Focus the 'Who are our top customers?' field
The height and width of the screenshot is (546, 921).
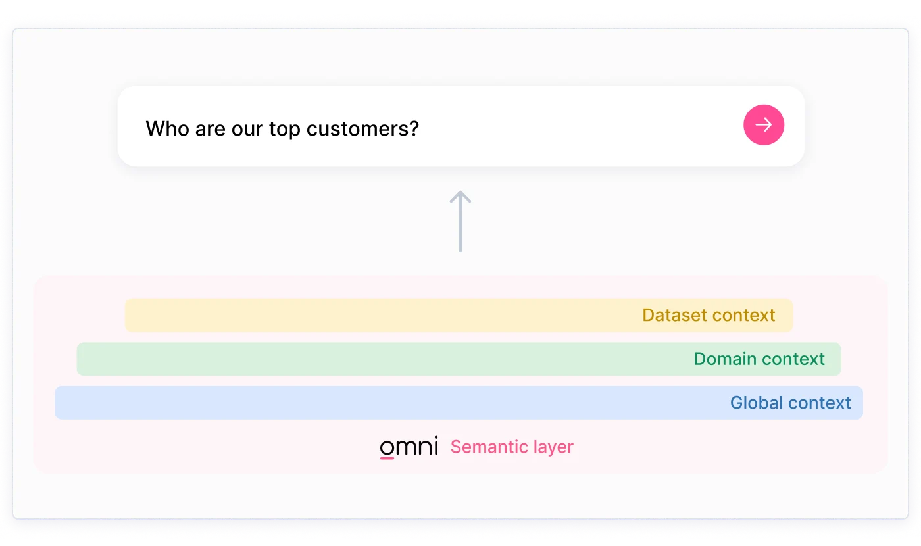click(461, 126)
